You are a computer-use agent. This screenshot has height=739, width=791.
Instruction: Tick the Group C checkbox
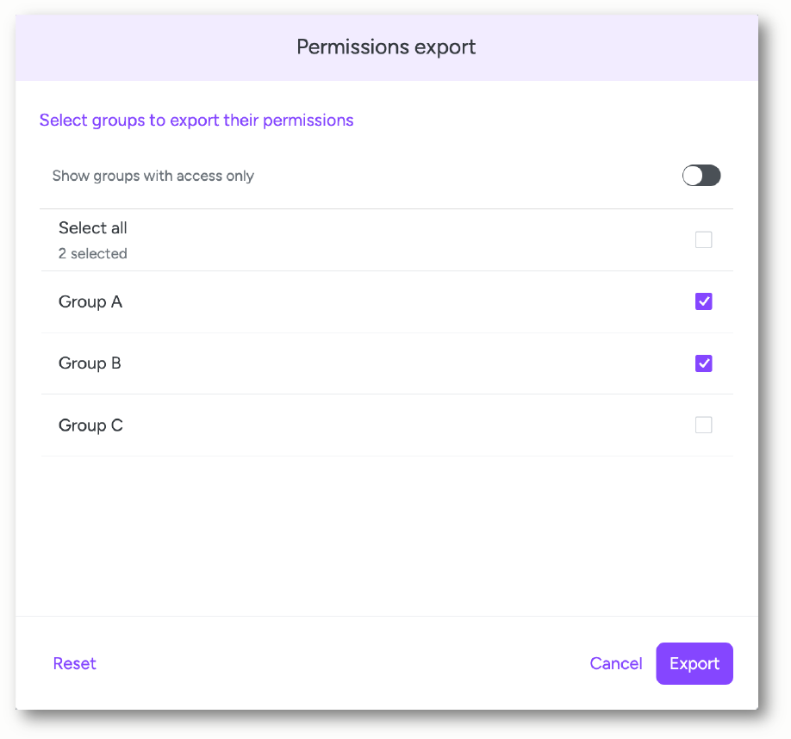point(703,425)
